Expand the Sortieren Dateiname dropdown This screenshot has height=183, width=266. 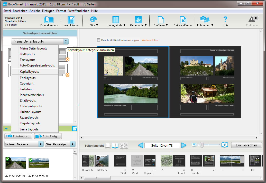point(24,144)
